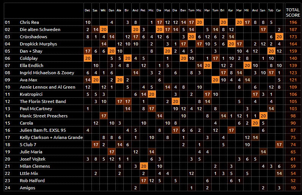Select the Pet juror column header
The image size is (302, 195).
point(143,10)
